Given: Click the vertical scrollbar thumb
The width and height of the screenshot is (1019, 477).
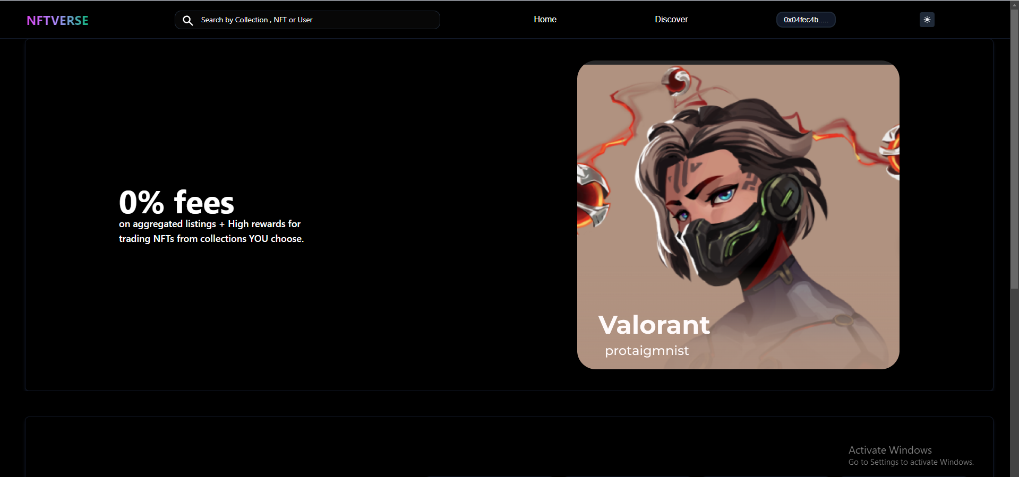Looking at the screenshot, I should [x=1014, y=149].
